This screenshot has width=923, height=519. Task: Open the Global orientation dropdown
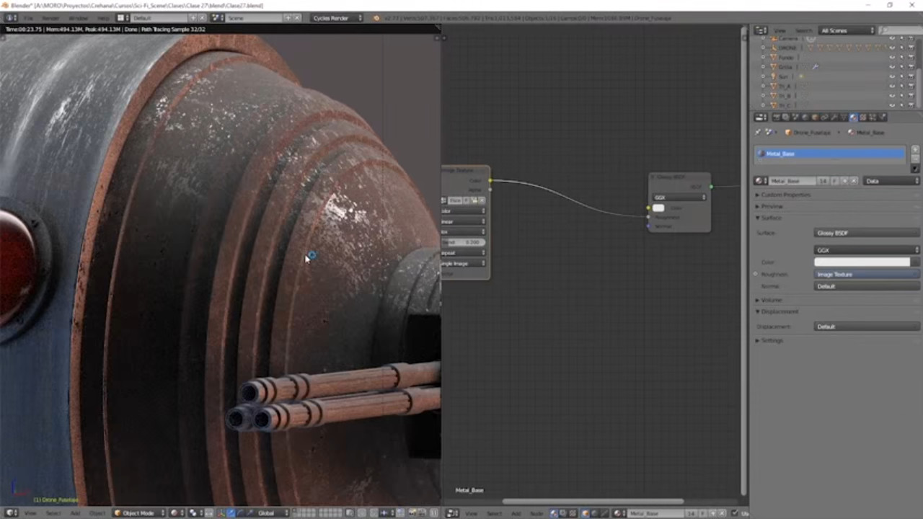pyautogui.click(x=272, y=513)
